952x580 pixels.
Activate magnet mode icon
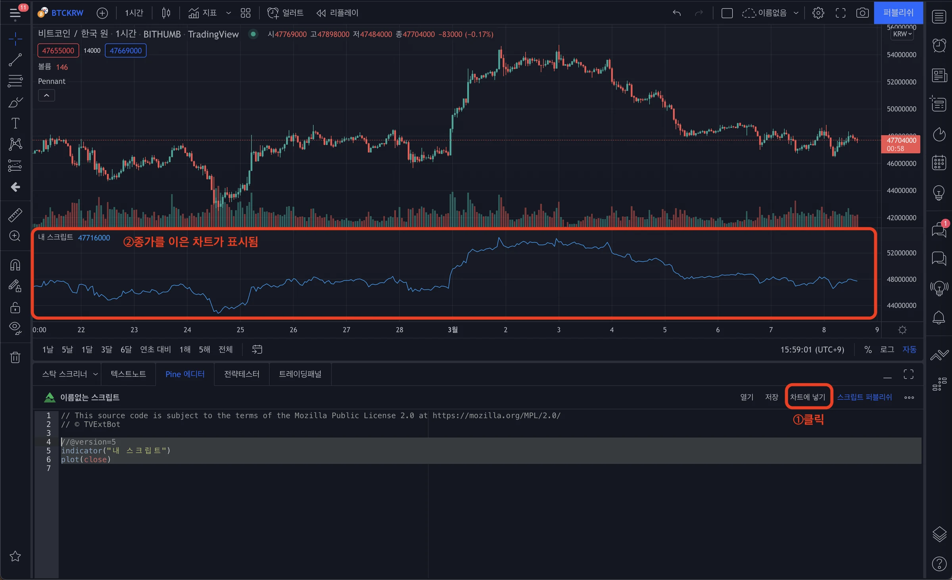click(15, 265)
